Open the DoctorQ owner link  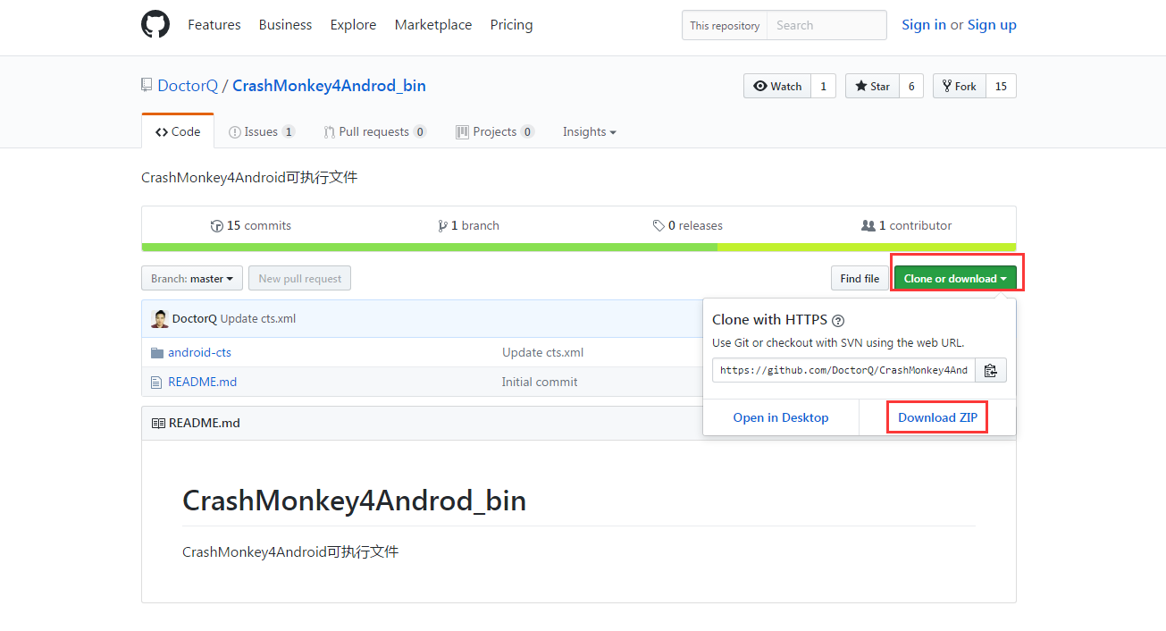[188, 86]
